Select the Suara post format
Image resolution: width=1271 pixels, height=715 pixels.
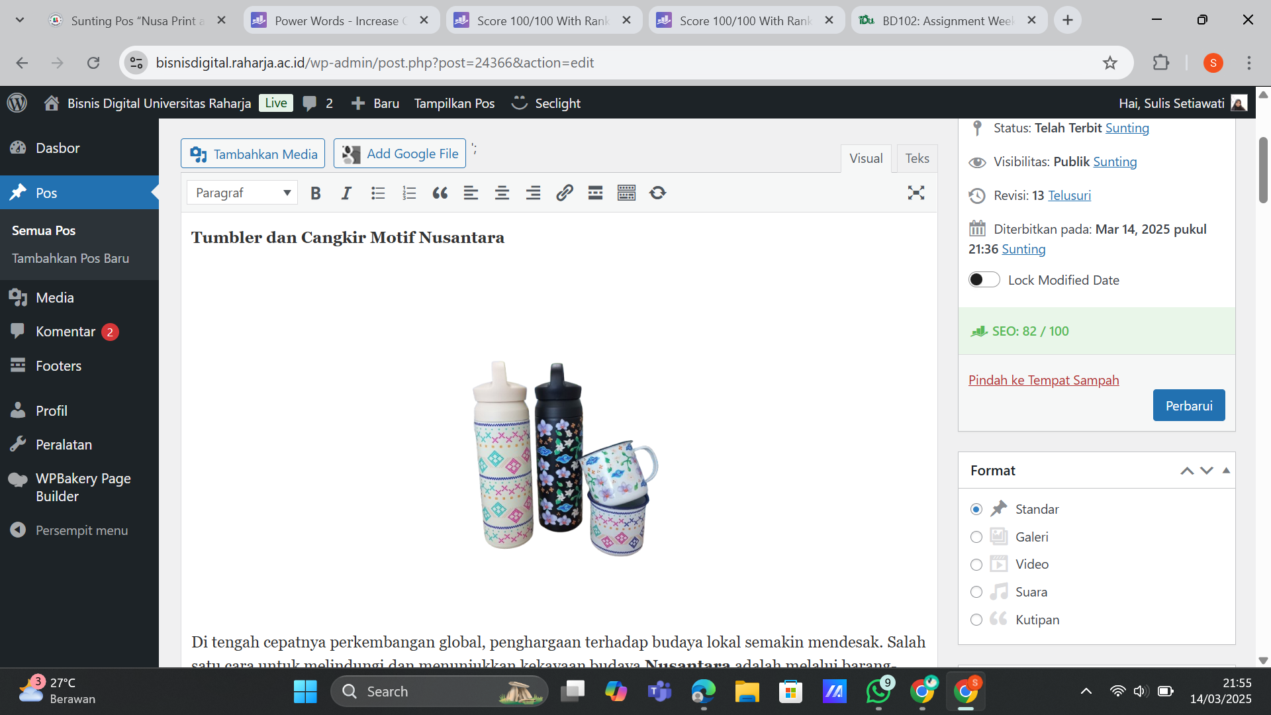click(x=976, y=593)
